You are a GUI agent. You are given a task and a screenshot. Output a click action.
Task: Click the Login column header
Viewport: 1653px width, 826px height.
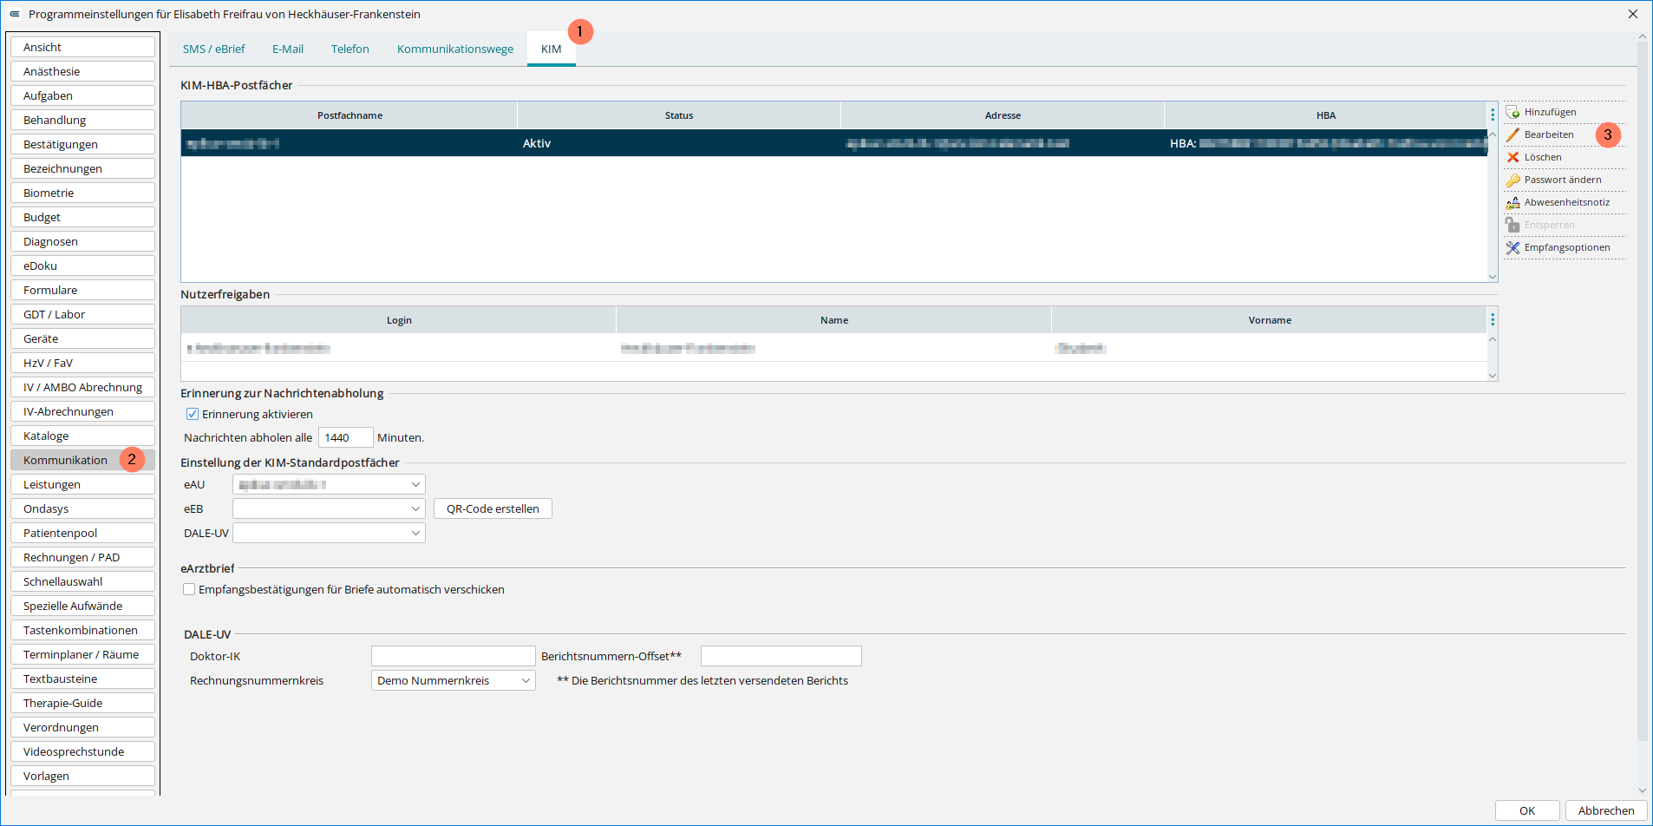(x=399, y=320)
